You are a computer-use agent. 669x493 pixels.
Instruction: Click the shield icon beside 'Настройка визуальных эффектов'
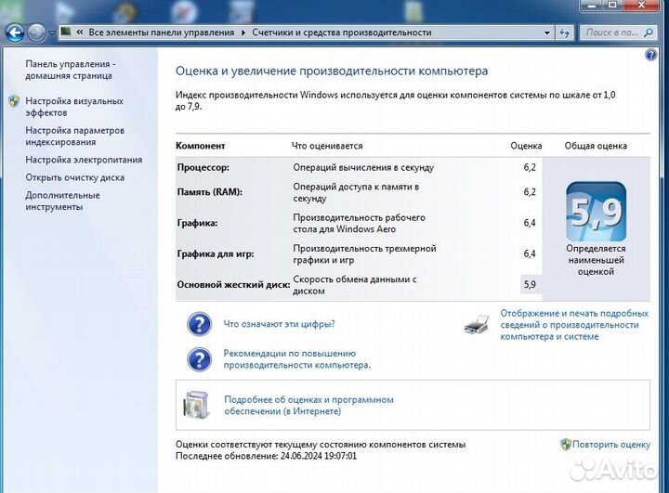pos(14,101)
